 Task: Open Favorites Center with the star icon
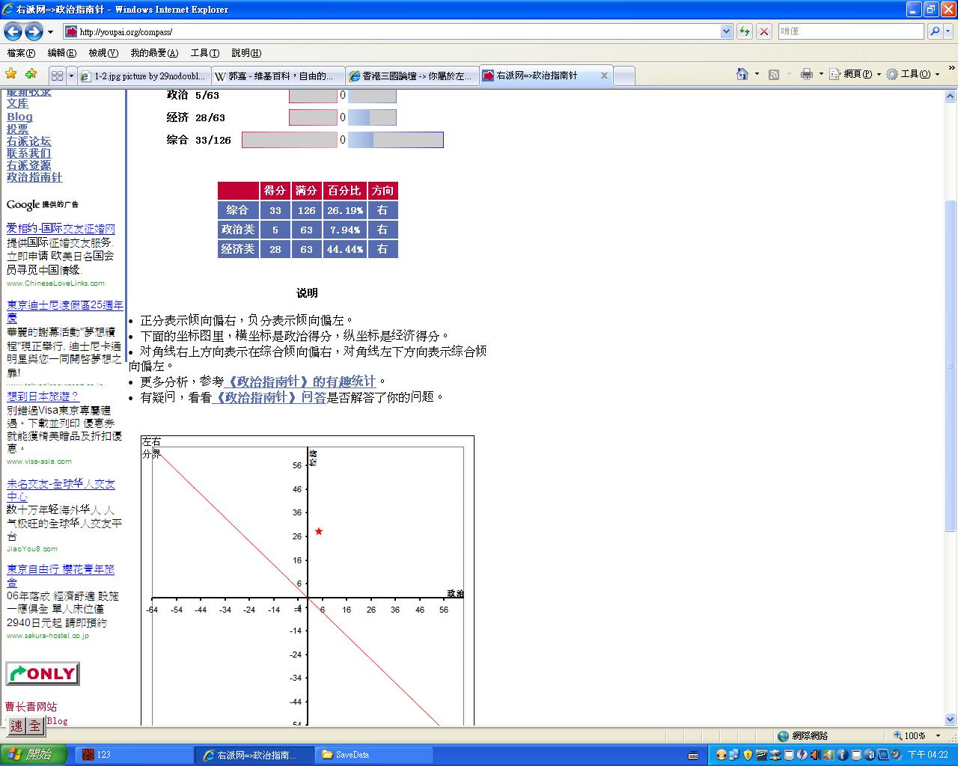[11, 74]
